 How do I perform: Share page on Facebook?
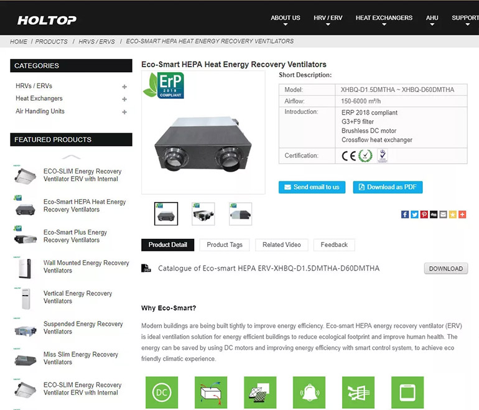click(405, 215)
